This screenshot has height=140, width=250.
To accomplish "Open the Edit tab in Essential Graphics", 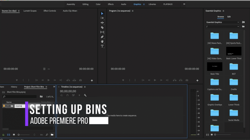I will click(x=229, y=17).
